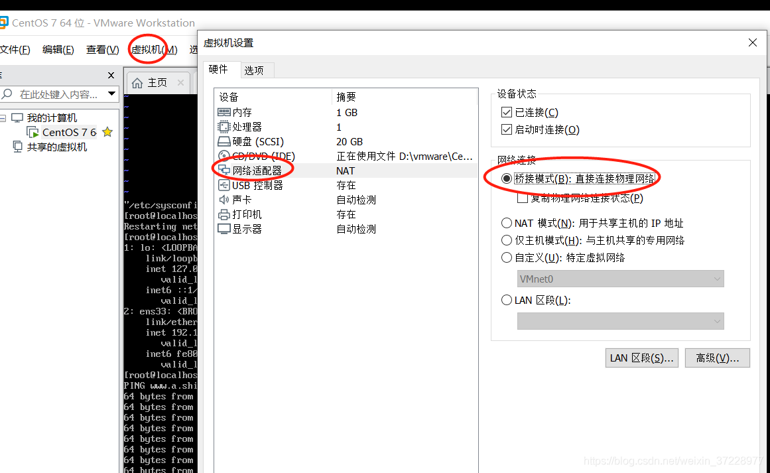Screen dimensions: 770x473
Task: Select 共享的虚拟机 in library tree
Action: tap(57, 147)
